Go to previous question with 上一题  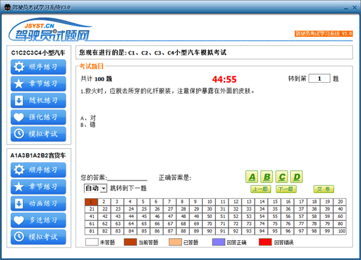pyautogui.click(x=261, y=189)
